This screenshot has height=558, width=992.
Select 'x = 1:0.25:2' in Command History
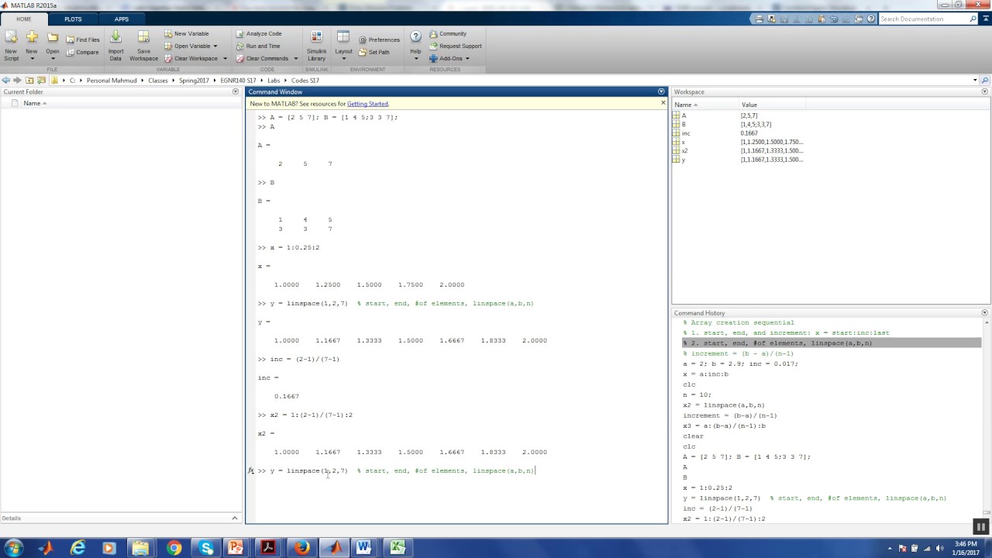[x=707, y=487]
